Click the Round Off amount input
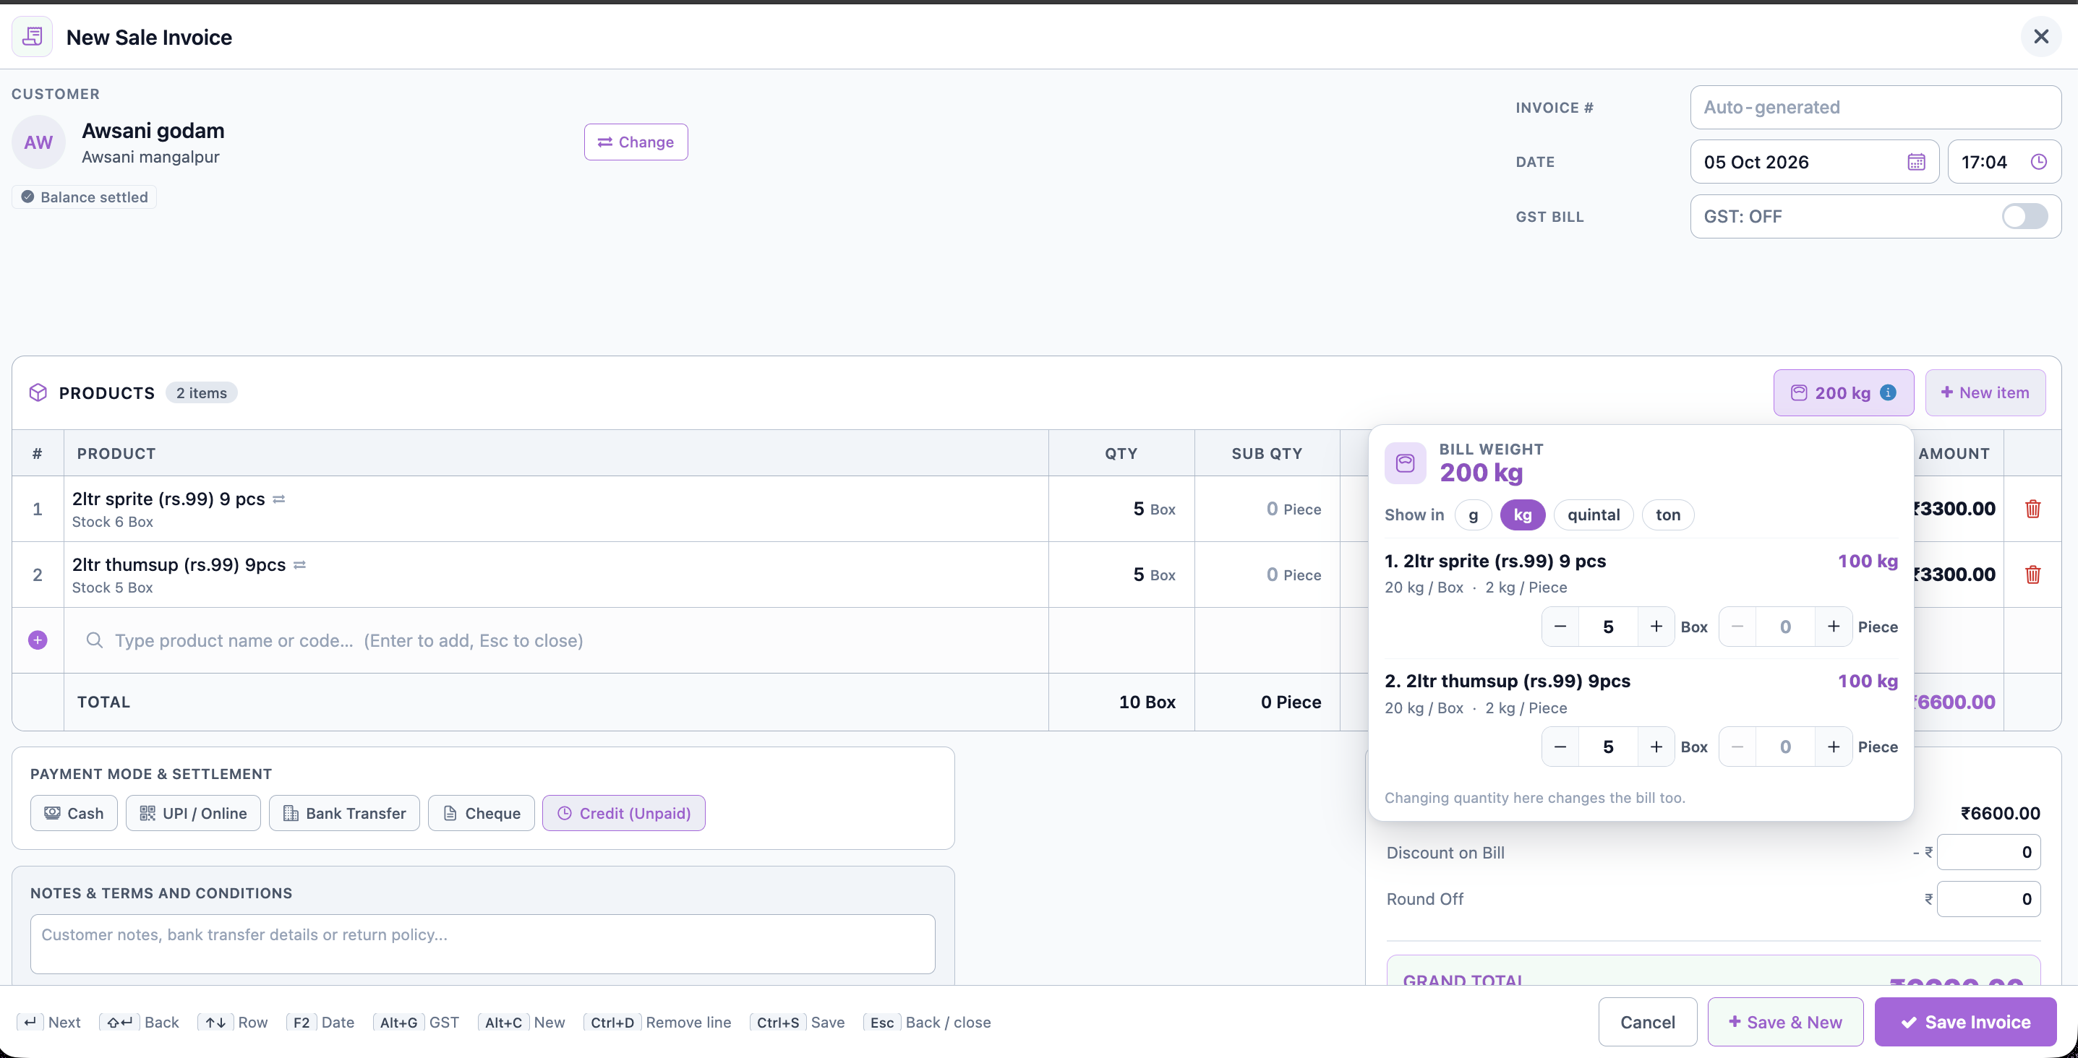The height and width of the screenshot is (1058, 2078). point(1988,899)
